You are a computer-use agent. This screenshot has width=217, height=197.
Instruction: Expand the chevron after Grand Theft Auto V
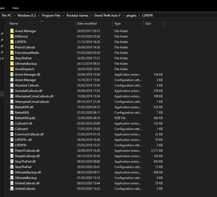[123, 16]
